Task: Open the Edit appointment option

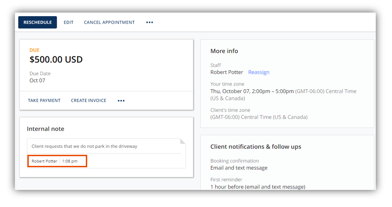Action: point(69,23)
